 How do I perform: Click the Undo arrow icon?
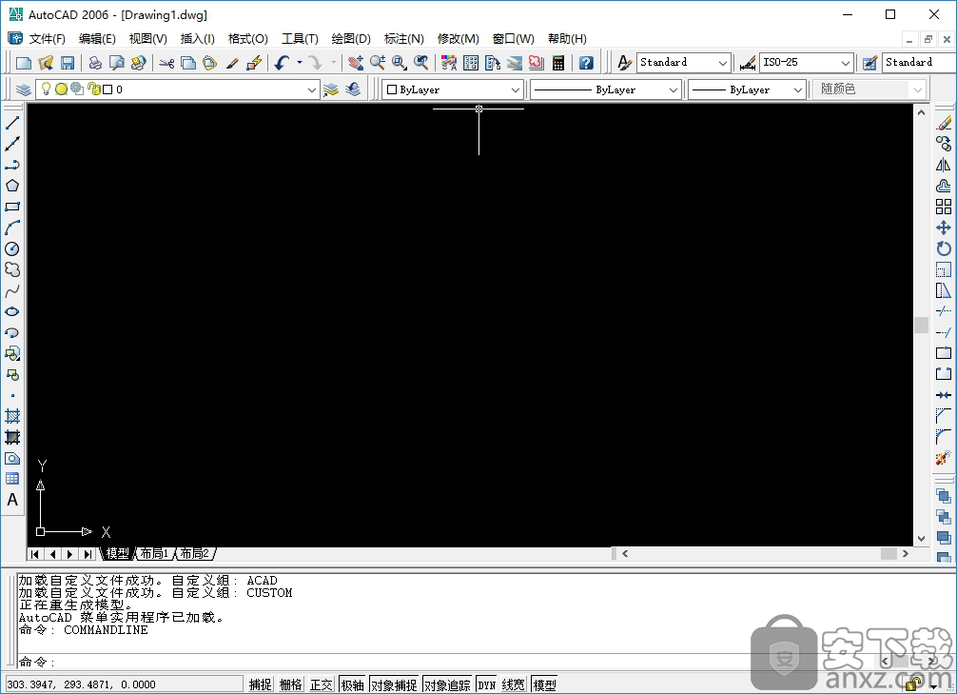click(282, 62)
